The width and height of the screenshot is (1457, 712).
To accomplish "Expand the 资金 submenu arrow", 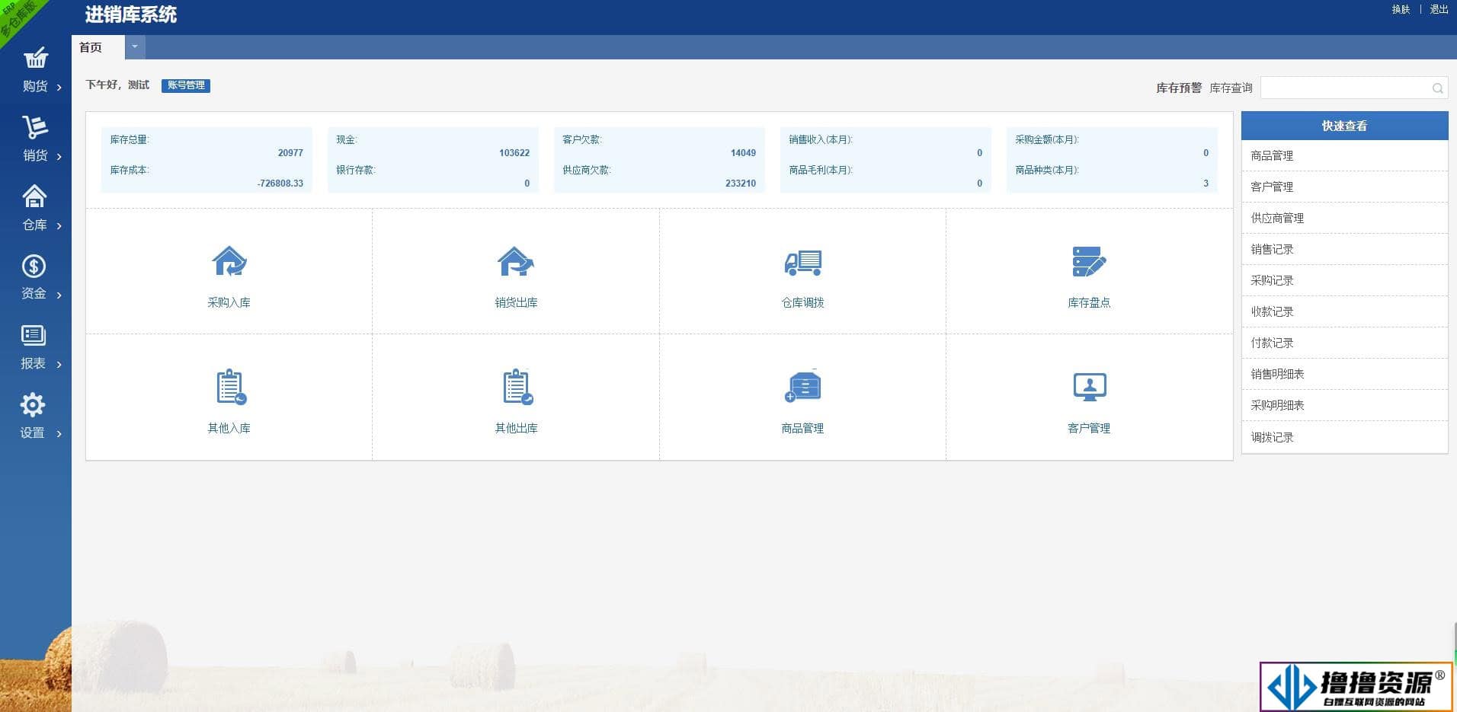I will [59, 295].
